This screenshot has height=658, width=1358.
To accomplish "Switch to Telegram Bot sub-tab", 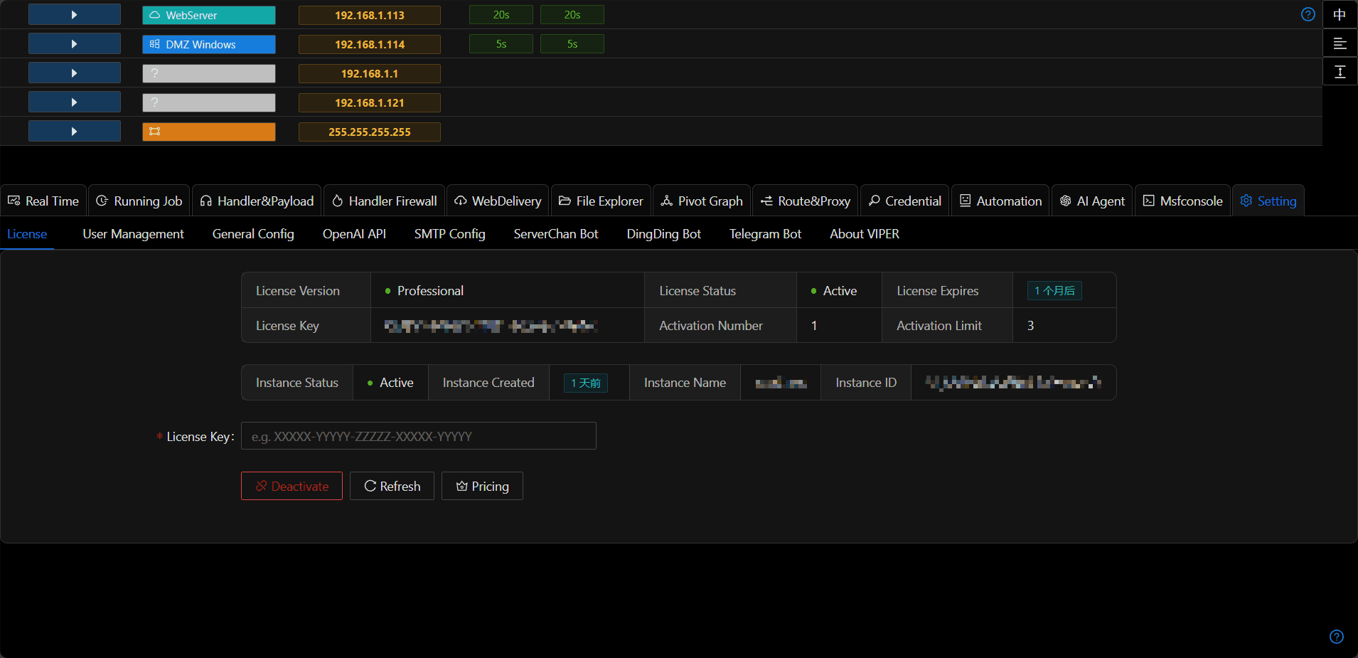I will [x=765, y=234].
